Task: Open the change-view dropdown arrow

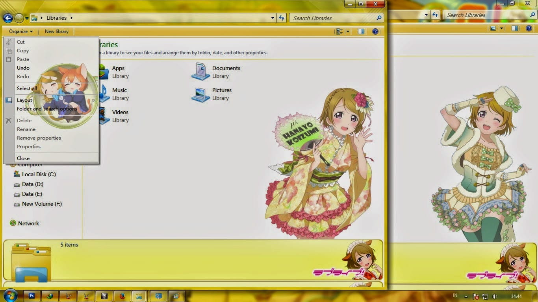Action: pyautogui.click(x=347, y=31)
